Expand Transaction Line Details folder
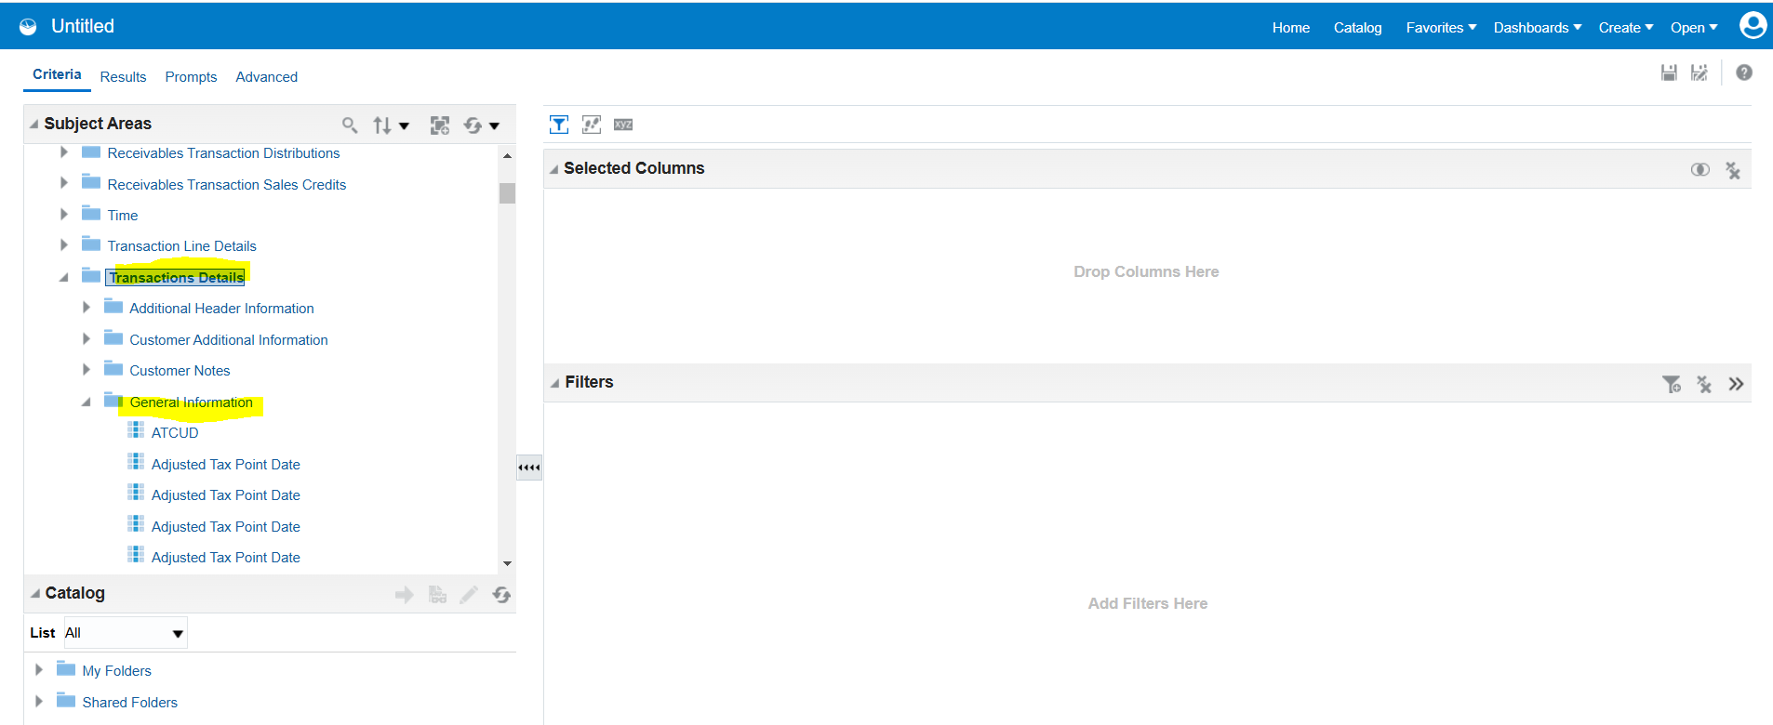This screenshot has width=1773, height=725. click(x=64, y=245)
